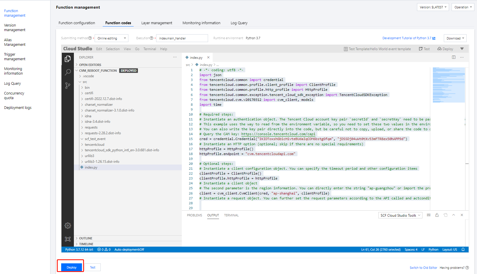Click the Manage gear icon
Image resolution: width=477 pixels, height=274 pixels.
click(x=68, y=226)
